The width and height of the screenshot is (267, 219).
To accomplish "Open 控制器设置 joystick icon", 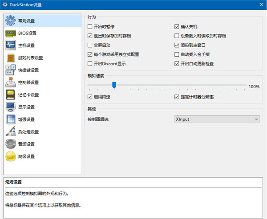I will pos(11,83).
